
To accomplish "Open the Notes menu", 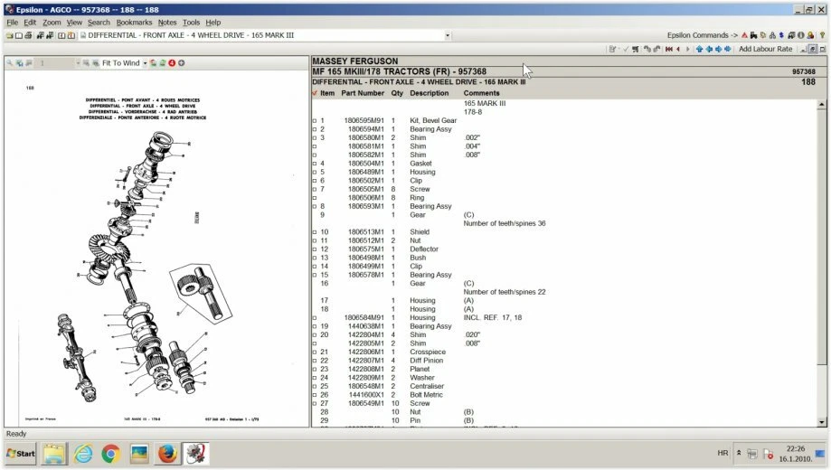I will [167, 23].
